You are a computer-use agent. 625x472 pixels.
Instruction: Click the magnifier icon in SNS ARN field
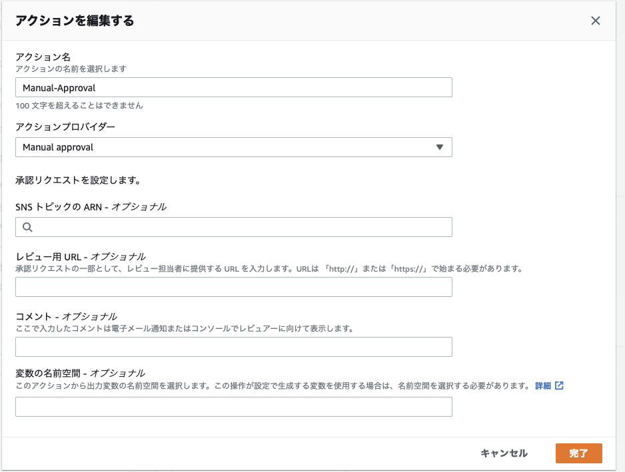[27, 227]
